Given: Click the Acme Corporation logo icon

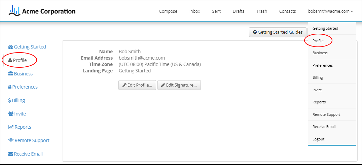Looking at the screenshot, I should pos(14,11).
